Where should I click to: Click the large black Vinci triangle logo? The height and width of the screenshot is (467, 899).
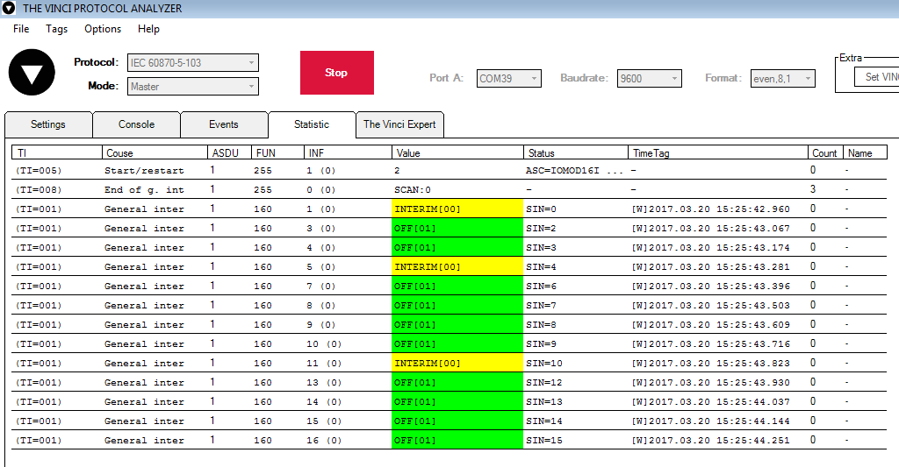click(32, 72)
